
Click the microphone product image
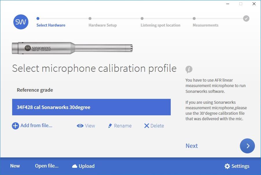72,48
